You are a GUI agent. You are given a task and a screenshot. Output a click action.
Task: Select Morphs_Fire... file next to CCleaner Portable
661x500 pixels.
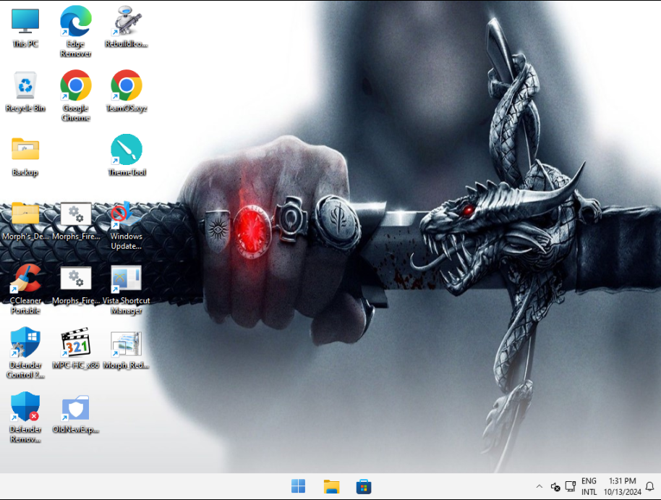tap(76, 285)
